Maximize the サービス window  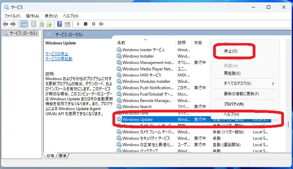tap(268, 7)
